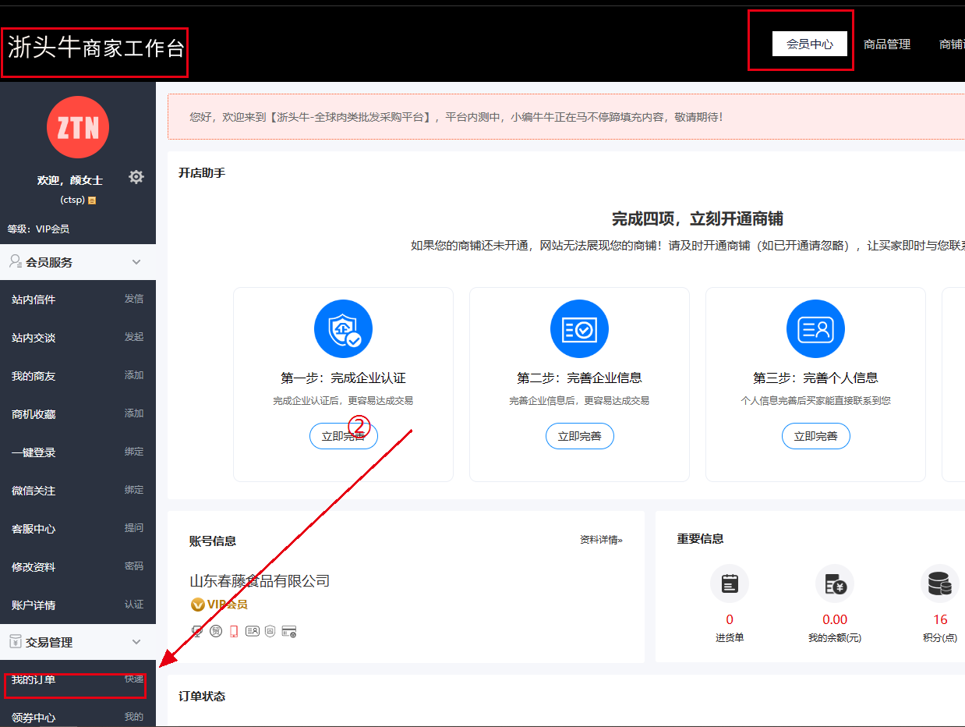Open settings via the gear icon
The image size is (965, 727).
pos(136,177)
